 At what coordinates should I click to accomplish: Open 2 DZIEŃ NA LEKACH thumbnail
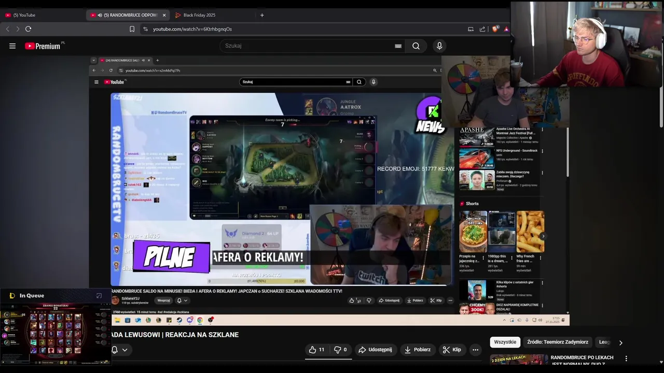tap(519, 360)
